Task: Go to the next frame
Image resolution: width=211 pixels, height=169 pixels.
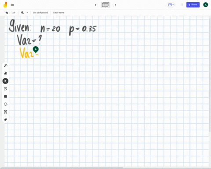Action: (x=115, y=5)
